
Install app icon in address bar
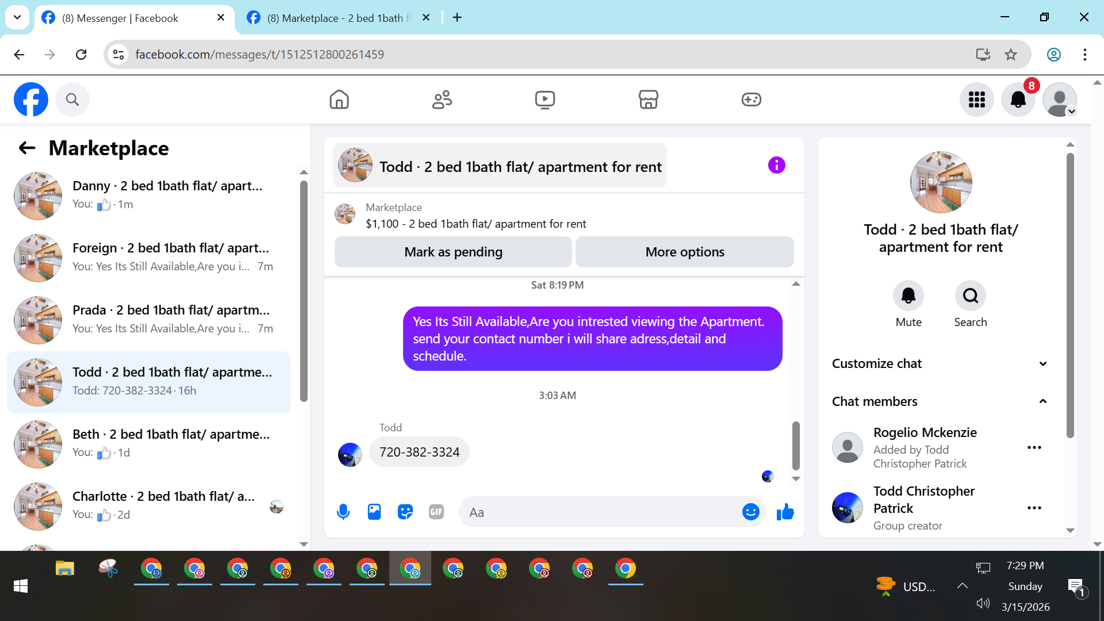point(983,55)
